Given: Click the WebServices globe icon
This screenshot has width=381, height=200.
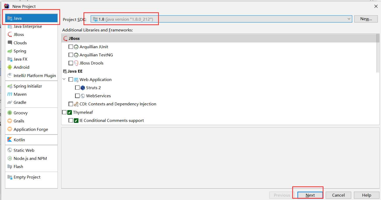Looking at the screenshot, I should [x=83, y=96].
